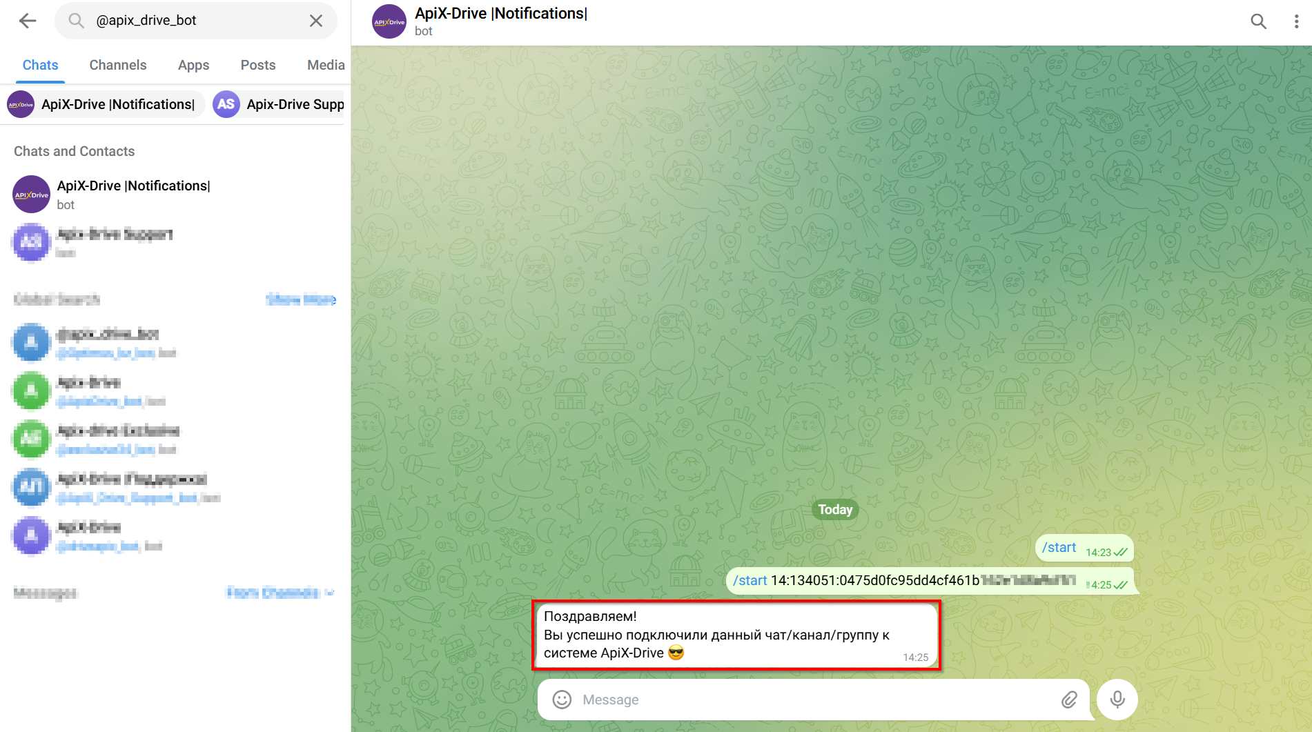Click the magnifier icon in the sidebar search

76,21
